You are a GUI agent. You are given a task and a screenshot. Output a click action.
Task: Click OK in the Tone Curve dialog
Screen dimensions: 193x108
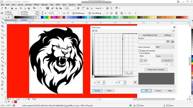(146, 91)
